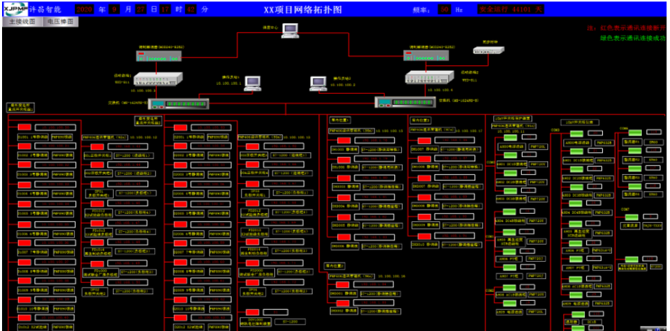Click the IP address 10.100.100.3
The image size is (670, 331).
[x=143, y=90]
